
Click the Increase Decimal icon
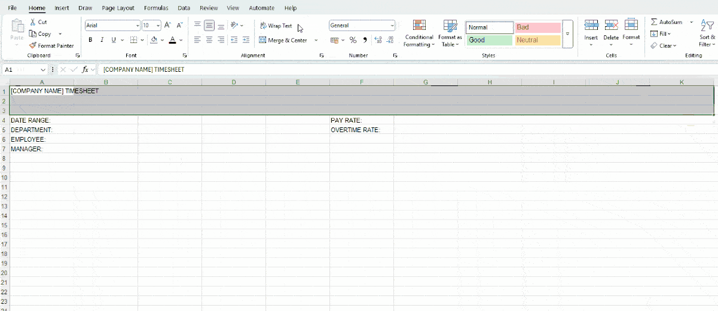coord(378,40)
